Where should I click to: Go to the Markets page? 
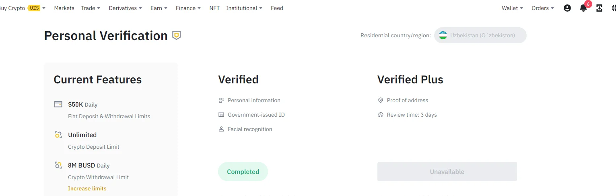(64, 8)
